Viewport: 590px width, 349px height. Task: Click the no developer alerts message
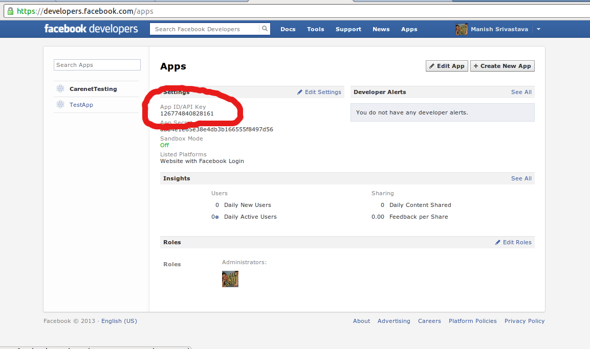(x=412, y=112)
